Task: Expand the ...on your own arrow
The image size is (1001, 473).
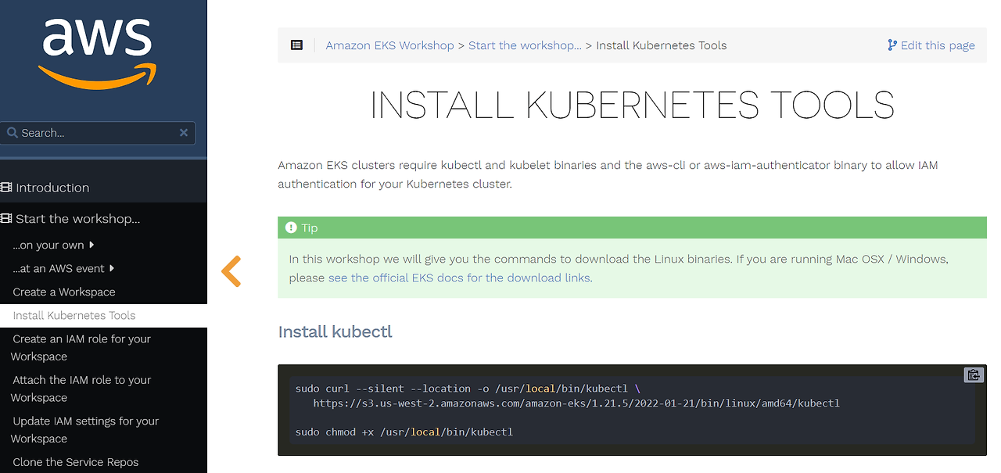Action: [91, 245]
